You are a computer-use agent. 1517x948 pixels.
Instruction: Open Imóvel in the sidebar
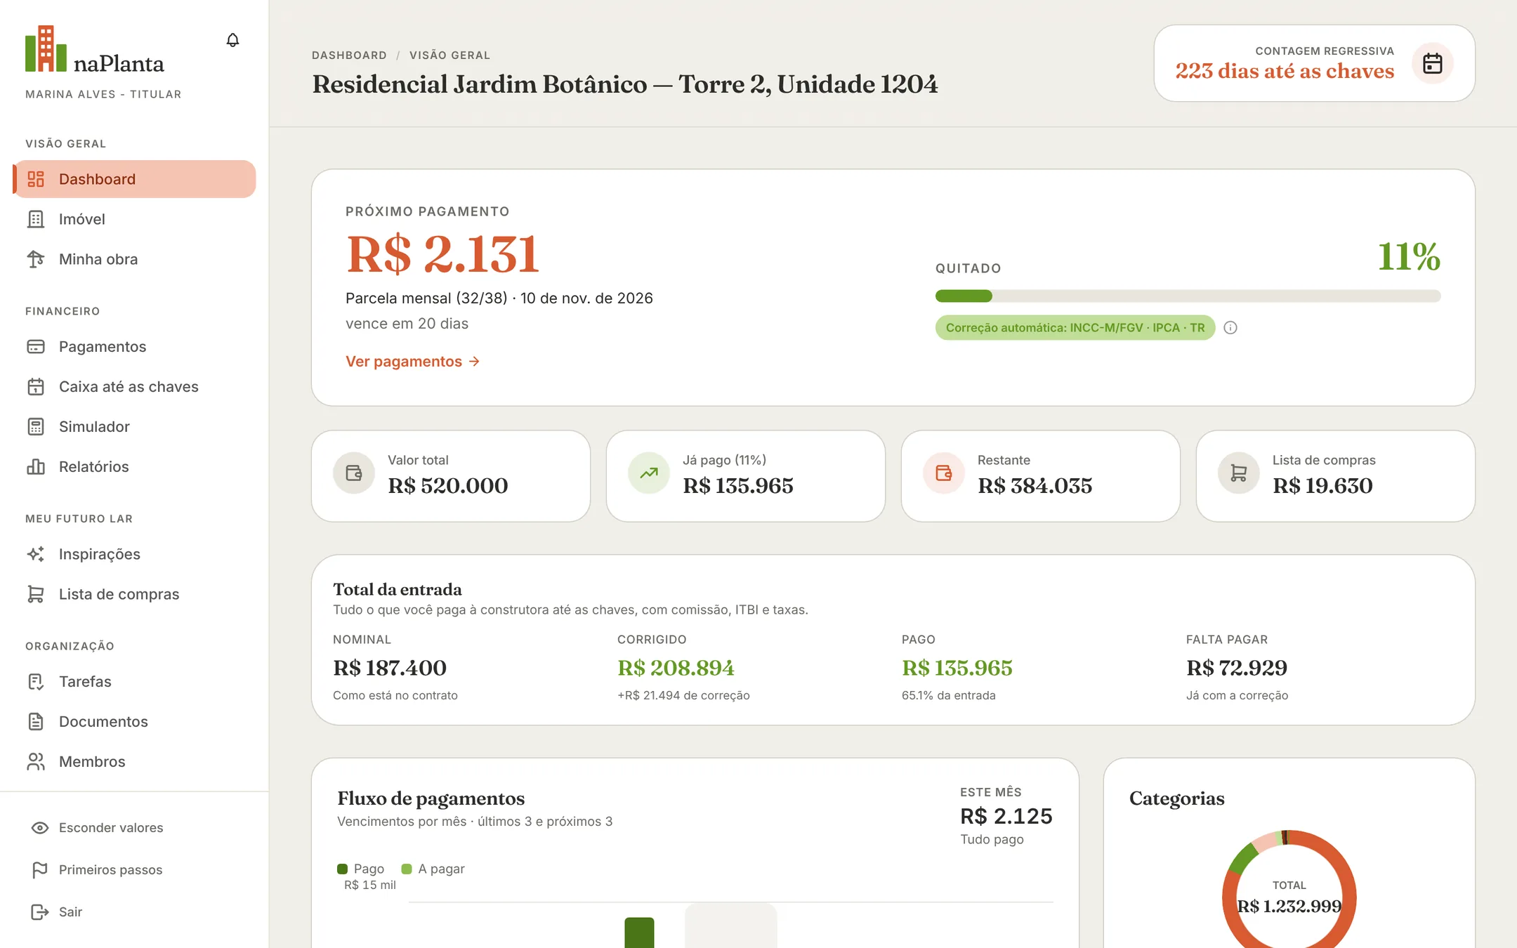(134, 219)
